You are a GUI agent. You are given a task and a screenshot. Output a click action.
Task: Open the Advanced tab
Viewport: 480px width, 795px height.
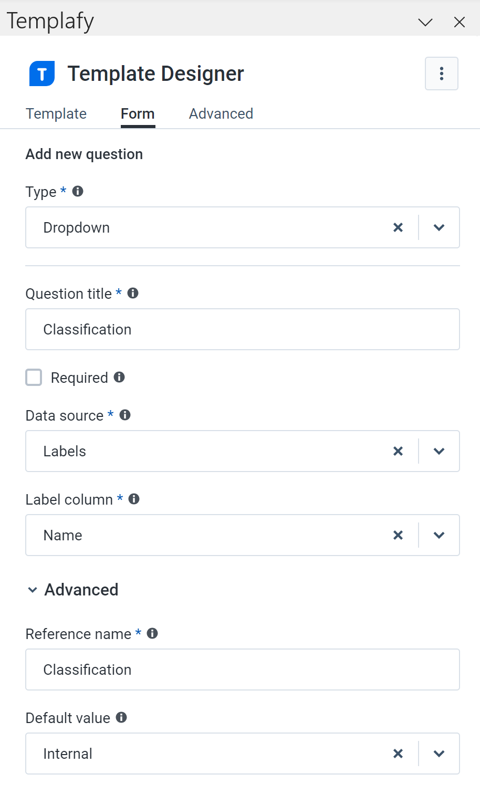pyautogui.click(x=221, y=113)
